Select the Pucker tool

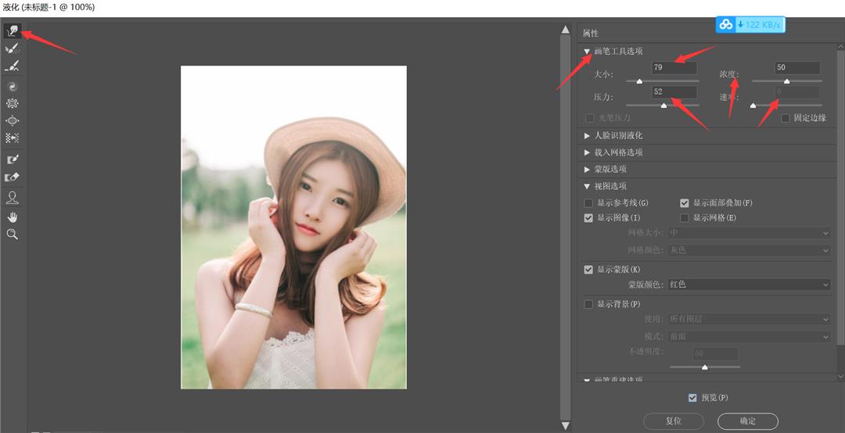[x=12, y=103]
